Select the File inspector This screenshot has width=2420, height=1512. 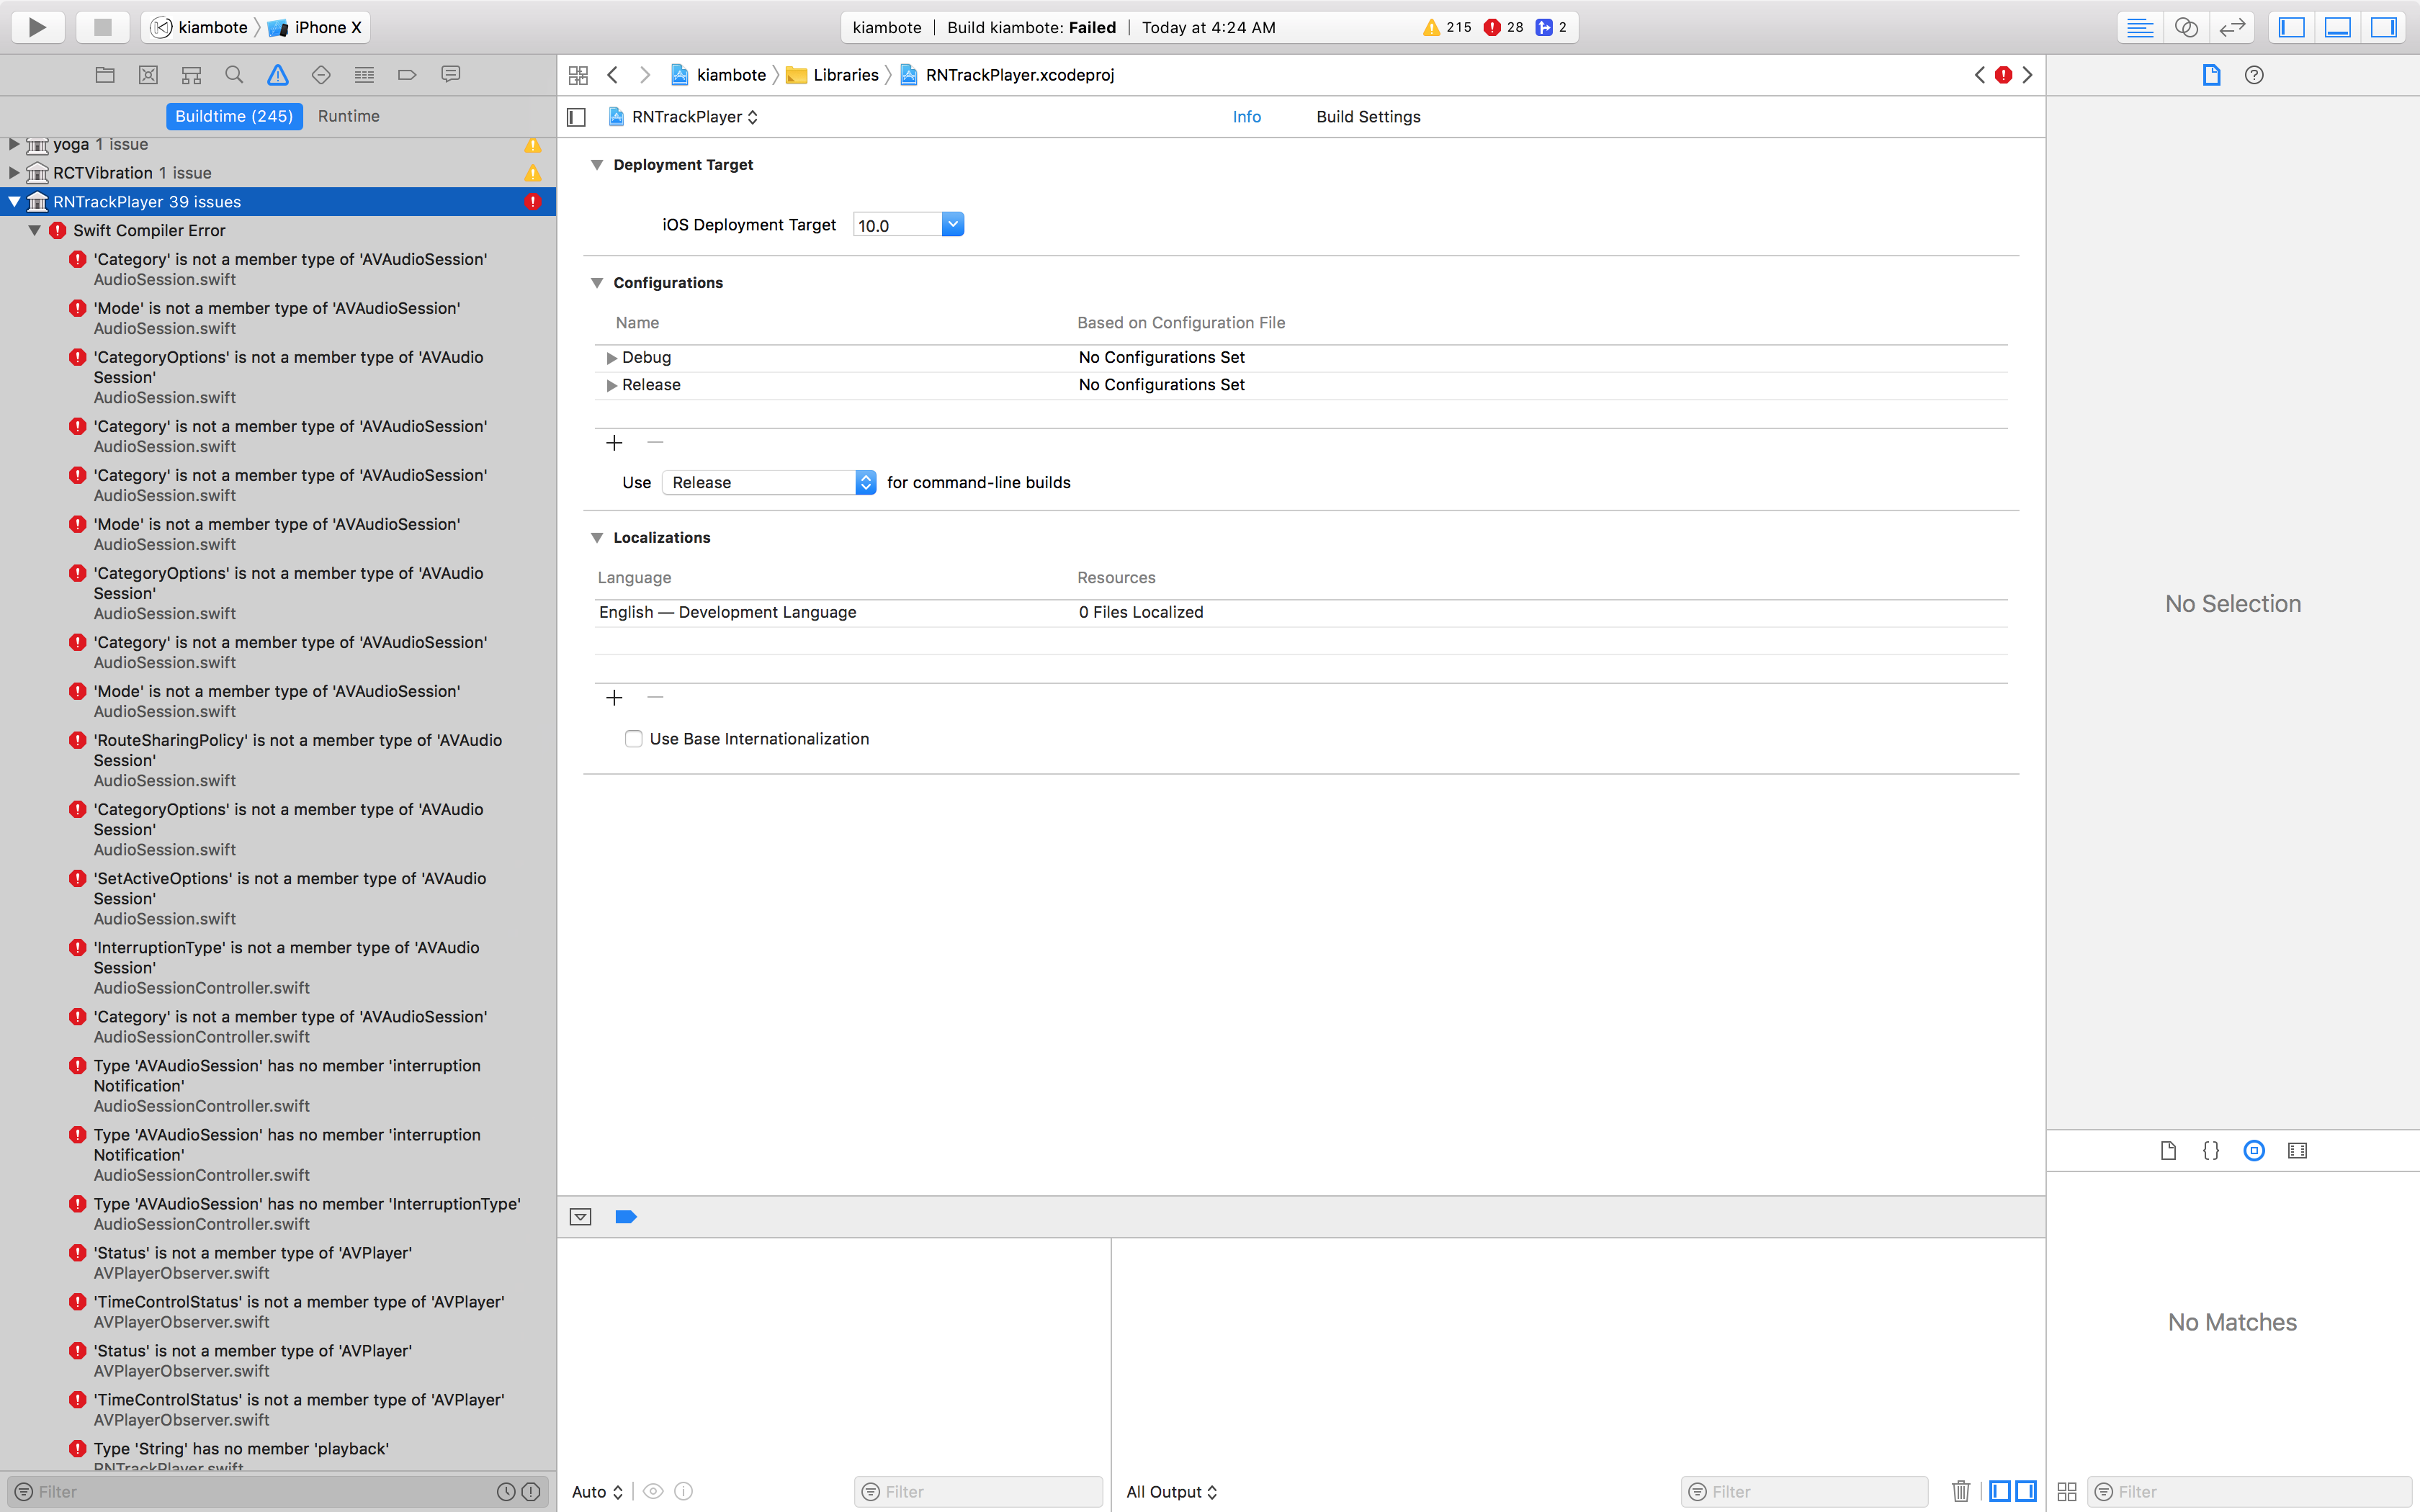(2211, 74)
